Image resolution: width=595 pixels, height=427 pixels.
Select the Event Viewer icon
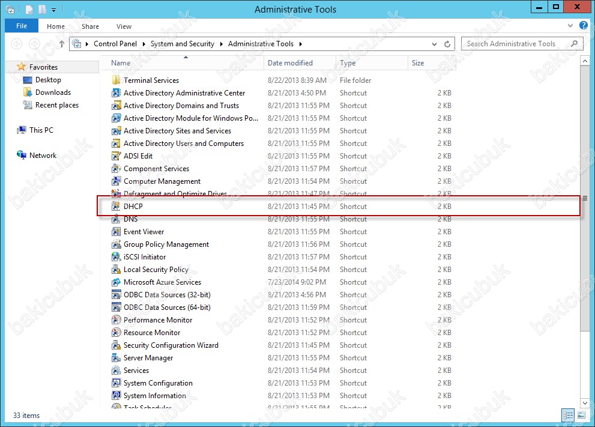pyautogui.click(x=116, y=232)
